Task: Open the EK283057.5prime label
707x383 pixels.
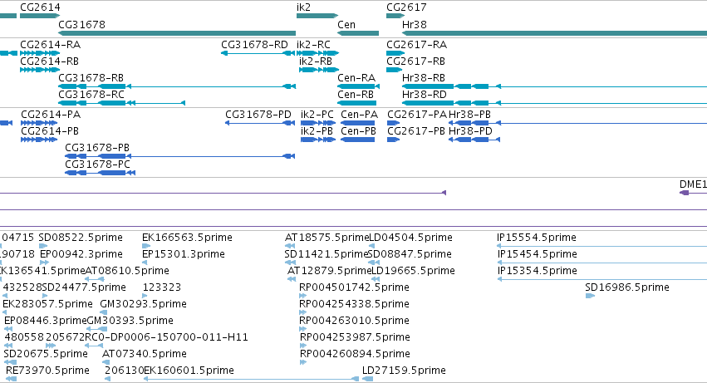Action: click(x=48, y=305)
